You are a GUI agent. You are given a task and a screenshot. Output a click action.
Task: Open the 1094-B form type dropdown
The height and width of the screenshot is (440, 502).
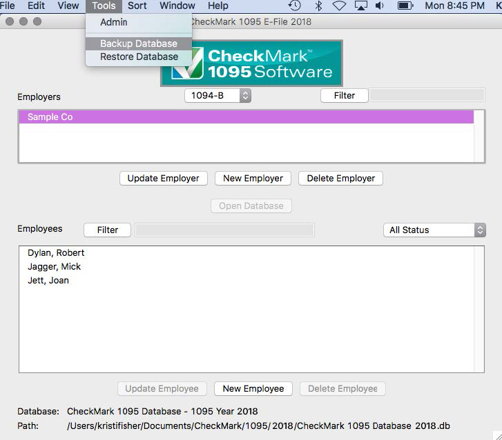218,96
